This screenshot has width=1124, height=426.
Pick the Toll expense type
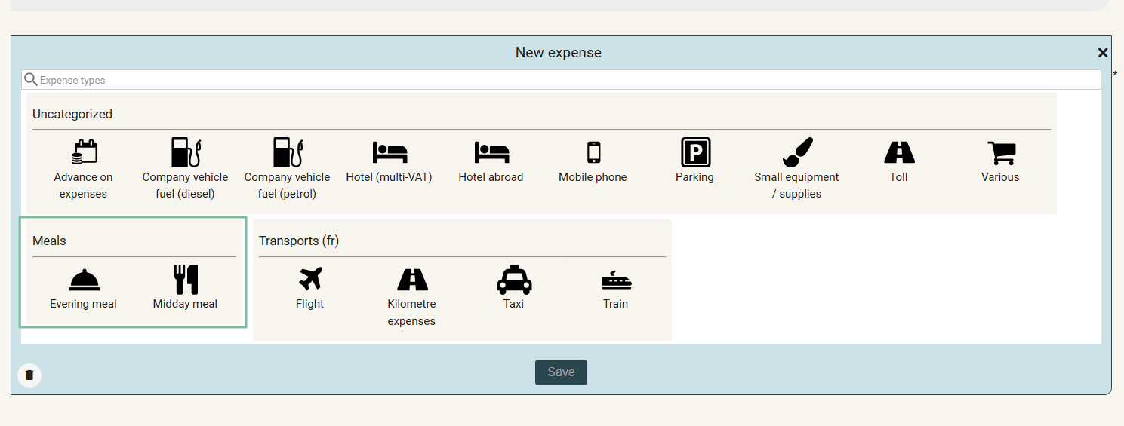click(x=898, y=153)
